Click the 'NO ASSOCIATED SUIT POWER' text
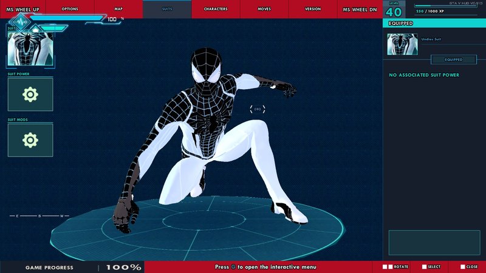Image resolution: width=486 pixels, height=273 pixels. pyautogui.click(x=424, y=75)
